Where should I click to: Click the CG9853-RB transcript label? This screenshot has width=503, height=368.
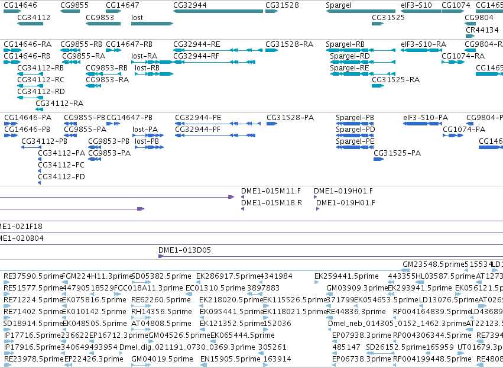pos(107,68)
